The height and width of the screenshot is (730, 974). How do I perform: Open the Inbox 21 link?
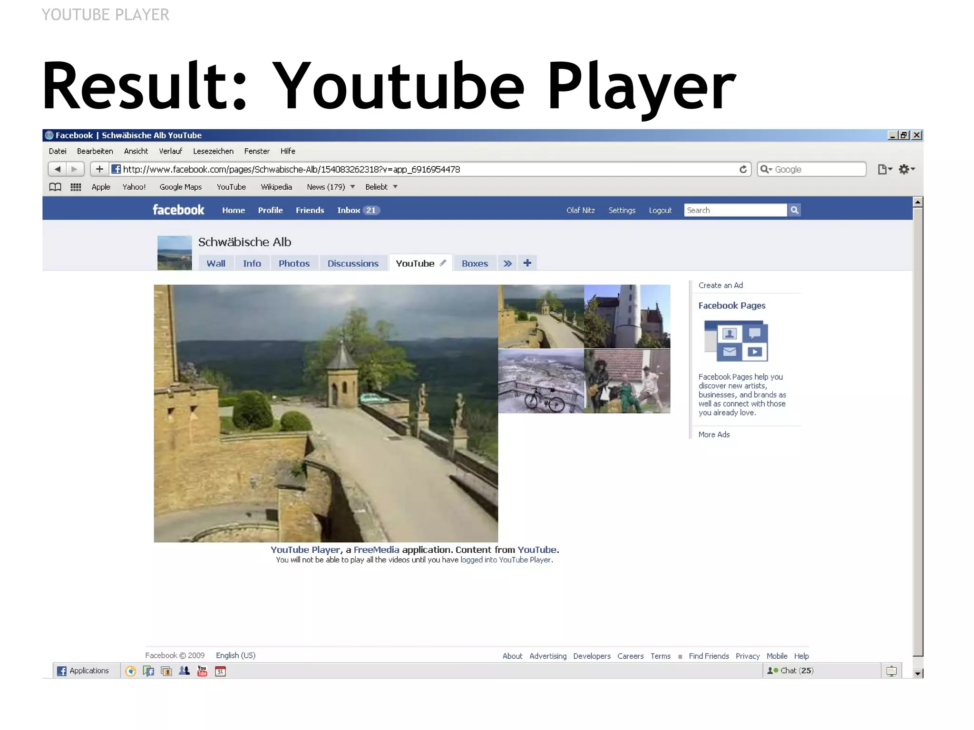coord(358,210)
